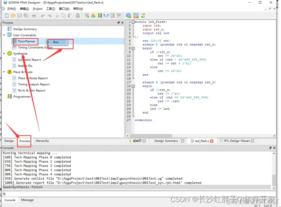Float the Console panel
Image resolution: width=281 pixels, height=207 pixels.
tap(271, 148)
